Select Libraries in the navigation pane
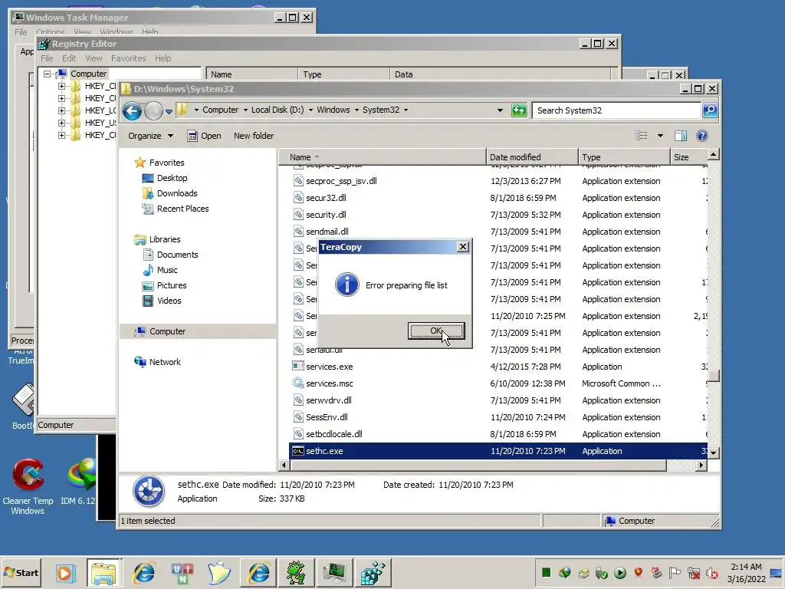The height and width of the screenshot is (589, 785). 165,239
